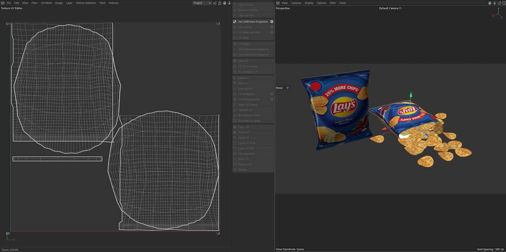
Task: Open the Filter menu in the UV editor
Action: pos(34,3)
